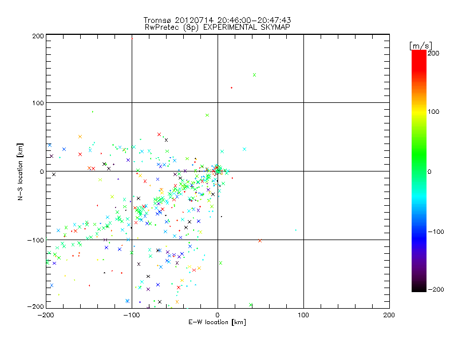
Task: Click the colorbar's '-100' value label
Action: (436, 232)
